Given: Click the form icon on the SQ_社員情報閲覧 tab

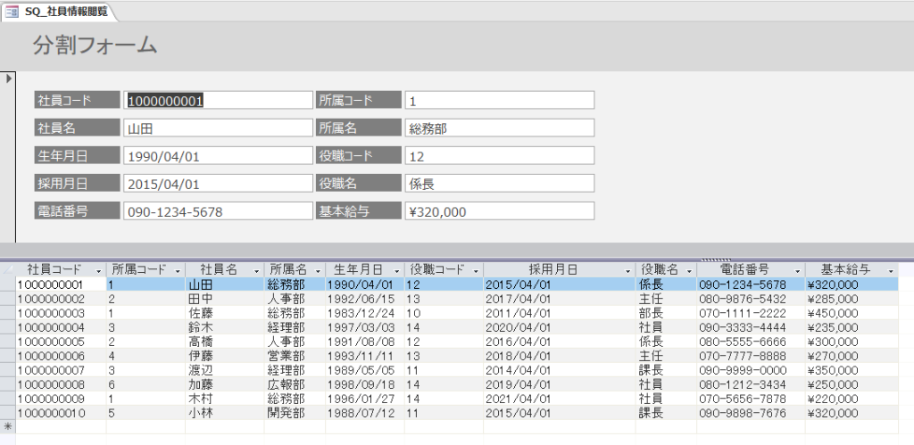Looking at the screenshot, I should [12, 11].
